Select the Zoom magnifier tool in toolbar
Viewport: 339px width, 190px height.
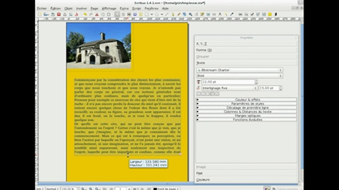coord(191,14)
